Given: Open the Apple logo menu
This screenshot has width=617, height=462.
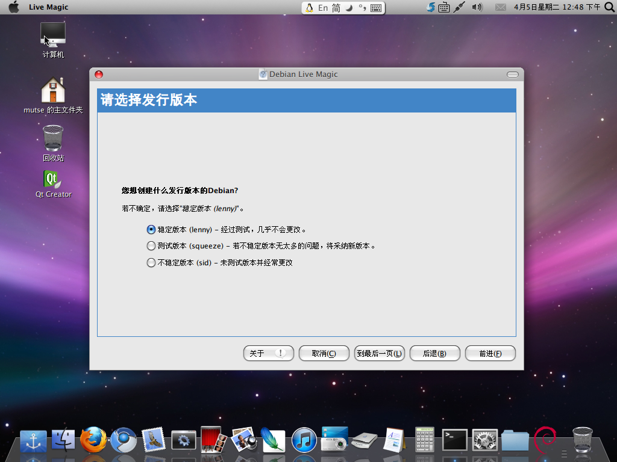Looking at the screenshot, I should click(14, 7).
